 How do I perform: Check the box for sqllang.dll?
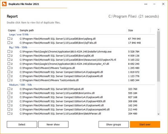9,38
